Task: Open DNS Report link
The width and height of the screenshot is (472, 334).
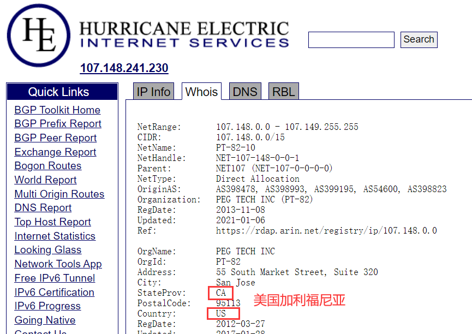Action: tap(43, 208)
